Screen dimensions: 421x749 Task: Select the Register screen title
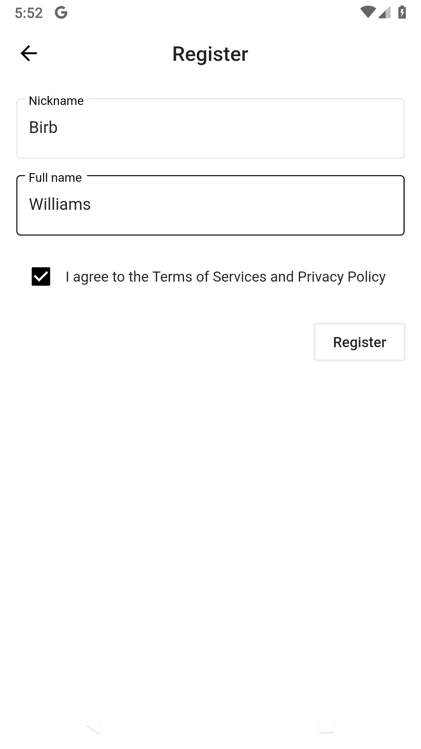(x=210, y=53)
